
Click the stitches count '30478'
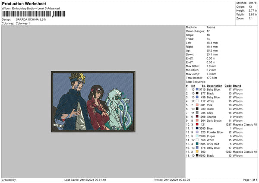(253, 3)
